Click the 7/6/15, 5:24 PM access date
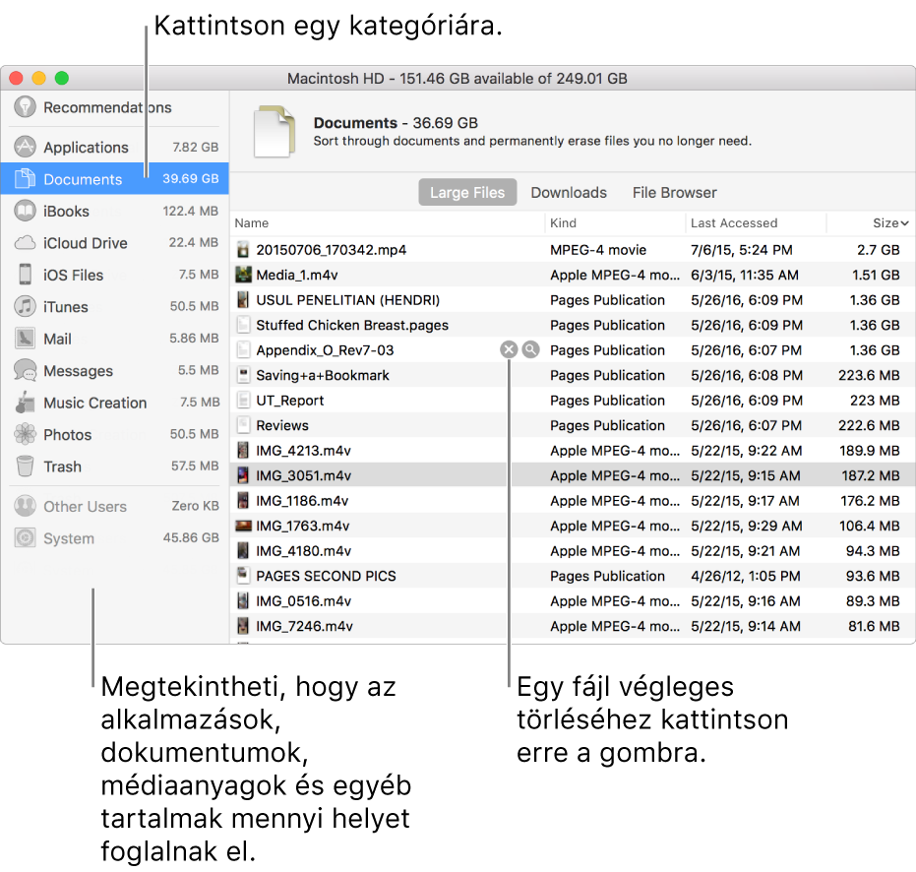Screen dimensions: 916x872 coord(741,250)
